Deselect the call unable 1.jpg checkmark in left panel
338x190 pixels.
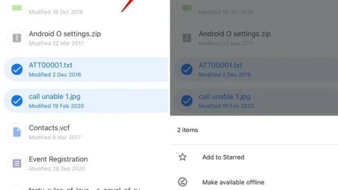tap(17, 101)
